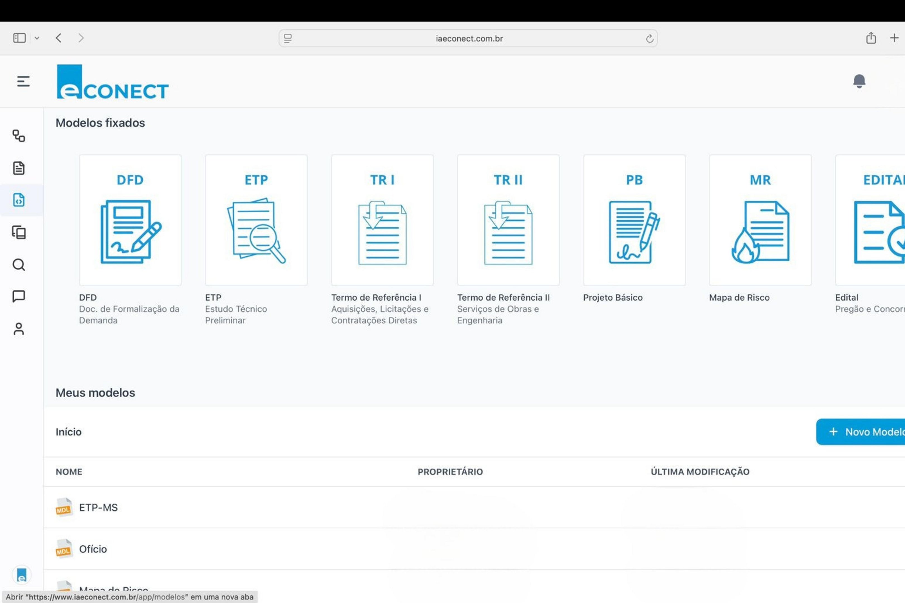Open the documents icon in left sidebar

click(x=19, y=168)
